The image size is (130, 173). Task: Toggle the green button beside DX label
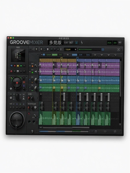[x=55, y=55]
